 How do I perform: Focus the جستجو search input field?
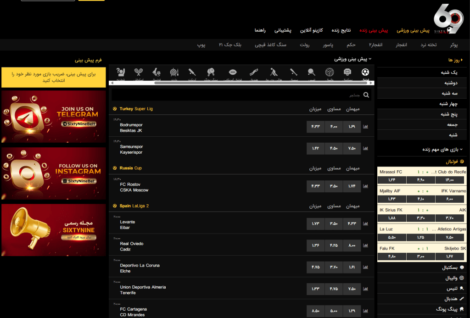pos(241,95)
